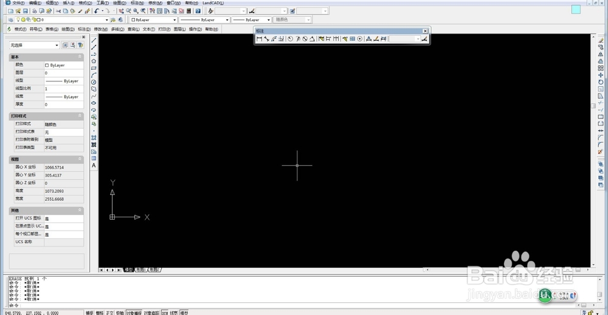Select the Polygon draw tool

[x=94, y=61]
